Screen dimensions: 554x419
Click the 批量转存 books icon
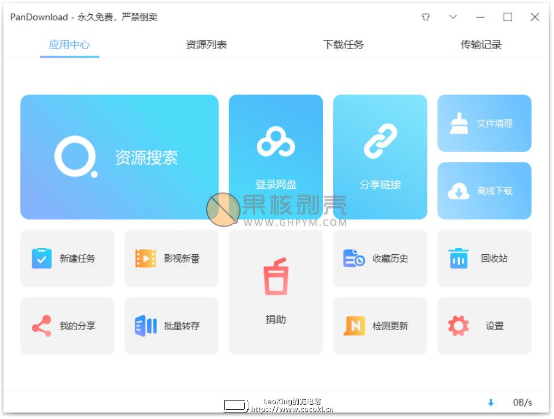click(x=146, y=326)
